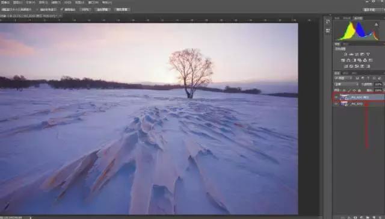Select the top copy layer thumbnail
This screenshot has width=385, height=219.
point(343,97)
